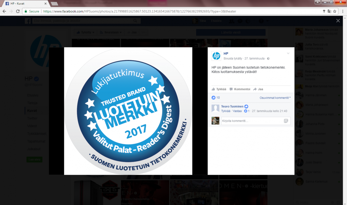347x205 pixels.
Task: Click the Kommentoi comment button
Action: 240,89
